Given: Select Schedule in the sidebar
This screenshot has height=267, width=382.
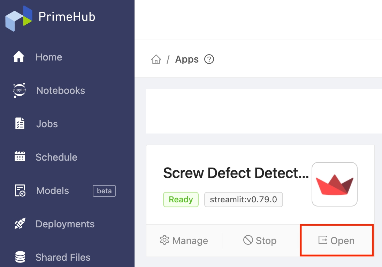Looking at the screenshot, I should coord(56,157).
